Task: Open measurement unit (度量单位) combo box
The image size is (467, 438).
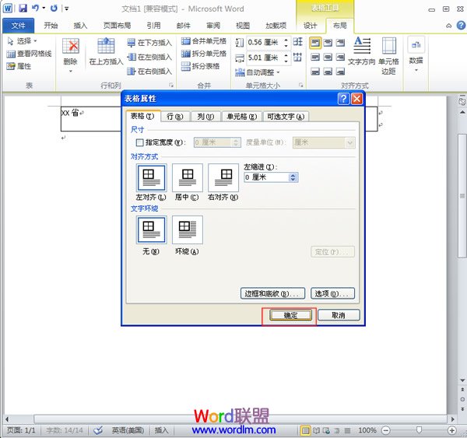Action: (x=324, y=142)
